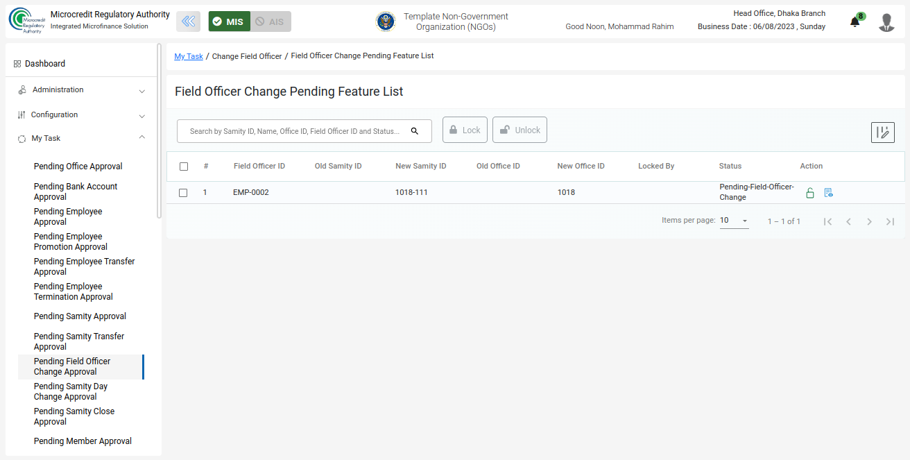Click the Head Office, Dhaka Branch text

point(779,14)
